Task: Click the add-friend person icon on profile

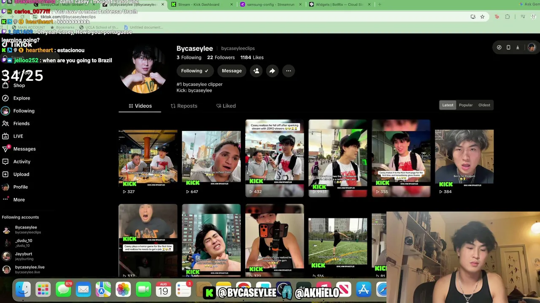Action: [256, 71]
